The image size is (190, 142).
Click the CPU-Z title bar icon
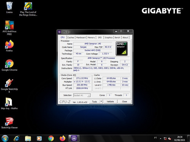click(x=59, y=32)
